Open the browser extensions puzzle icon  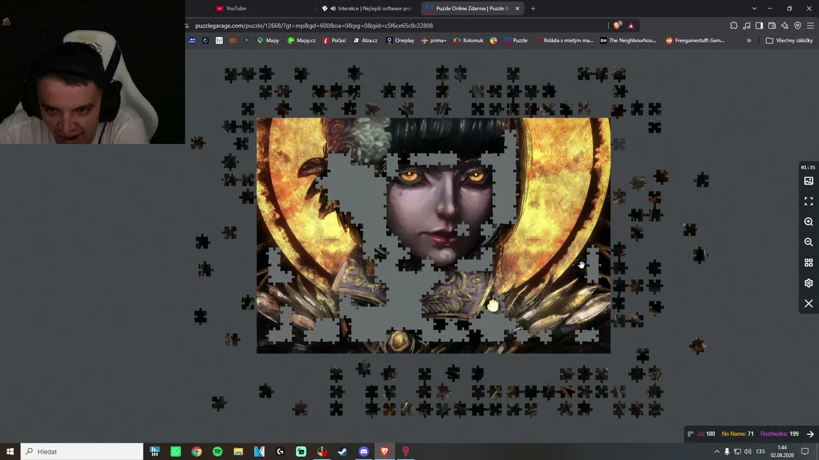(x=734, y=26)
